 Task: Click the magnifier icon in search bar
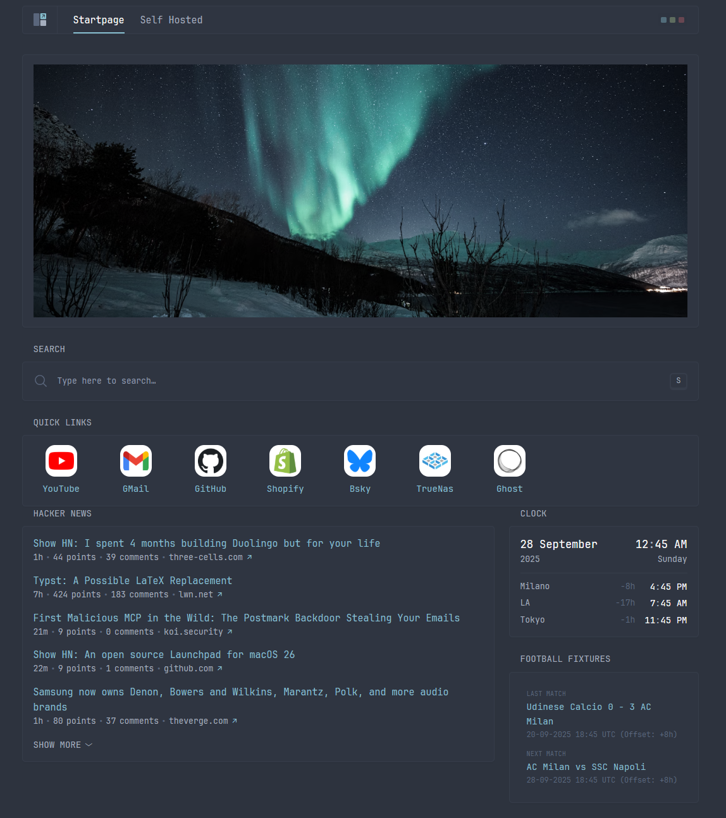pos(41,381)
